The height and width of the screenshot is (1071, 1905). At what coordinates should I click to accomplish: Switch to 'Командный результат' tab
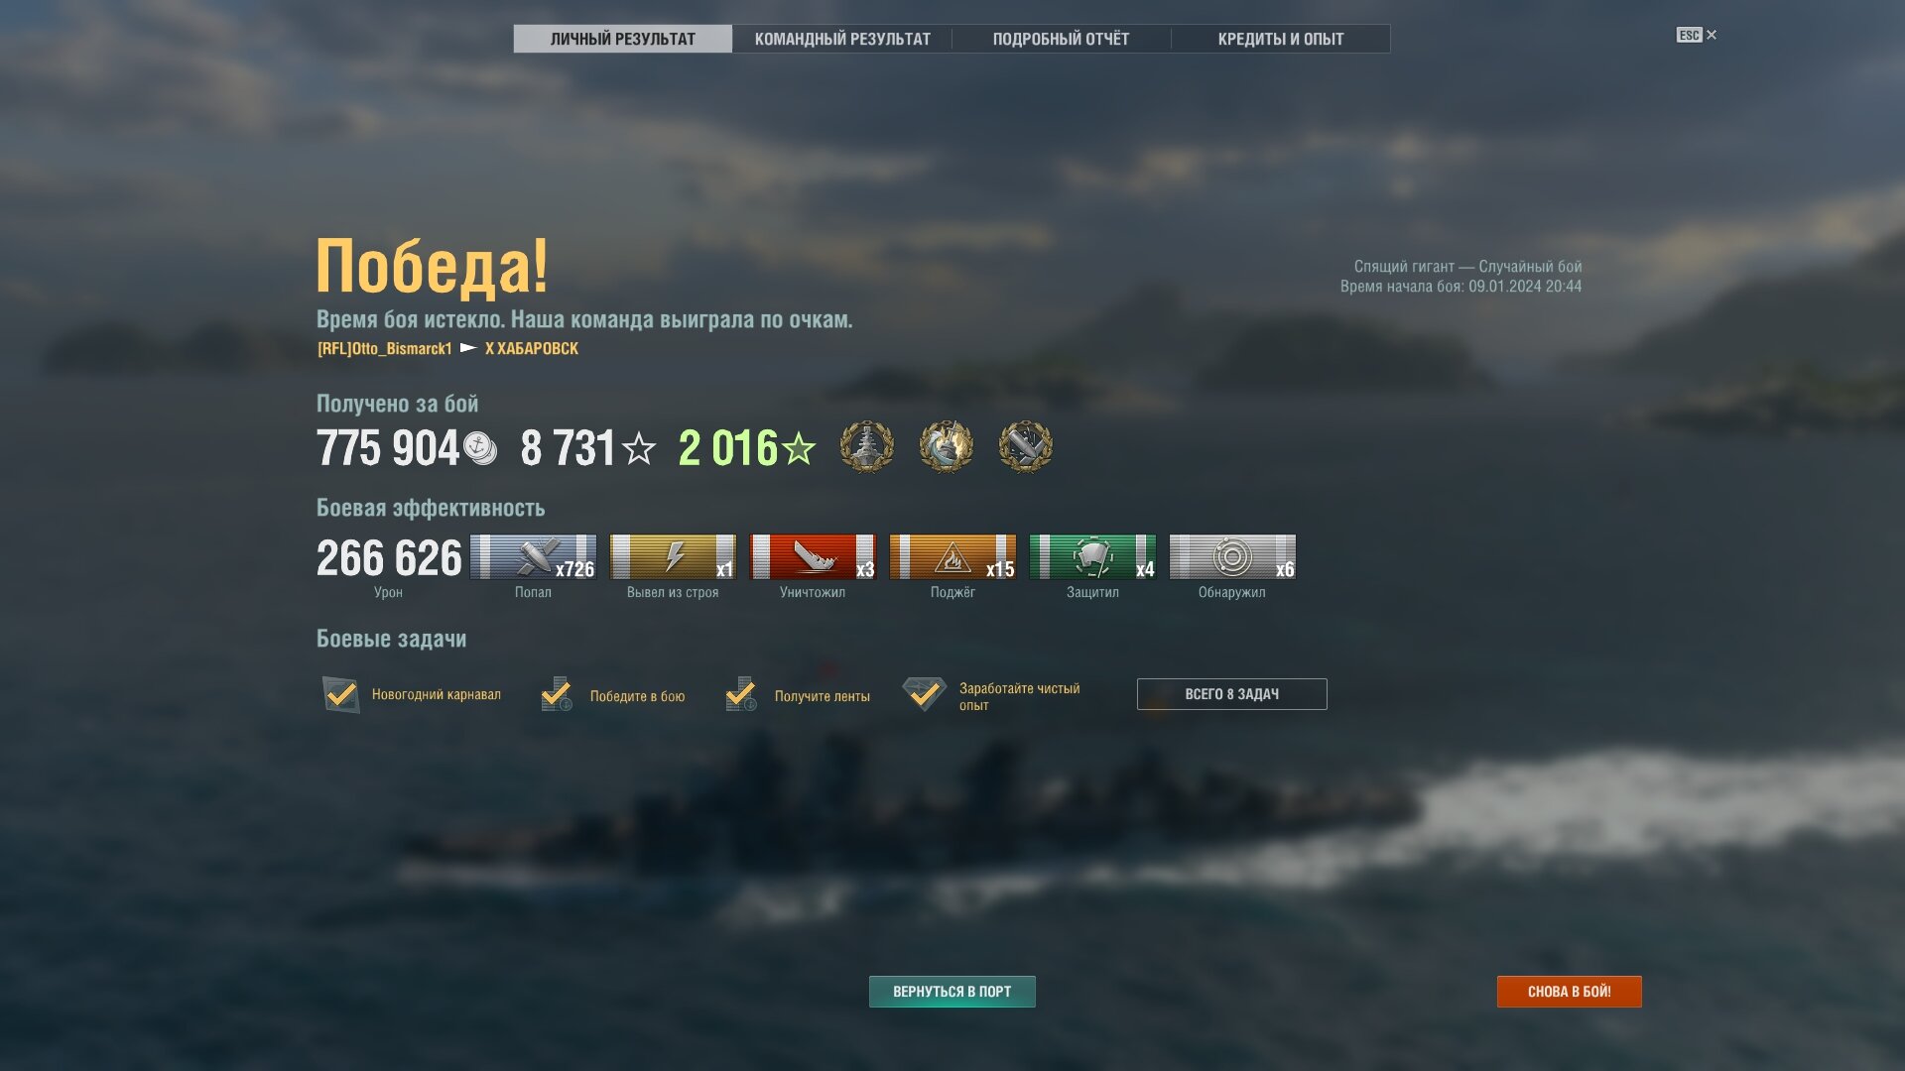coord(842,39)
